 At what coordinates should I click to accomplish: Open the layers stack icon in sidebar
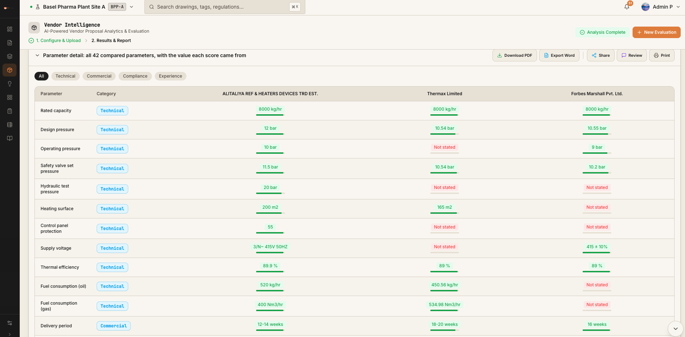point(10,56)
